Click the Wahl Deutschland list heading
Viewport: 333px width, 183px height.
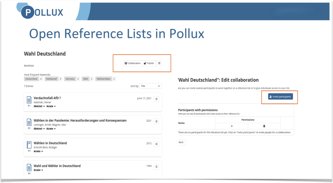pyautogui.click(x=45, y=54)
